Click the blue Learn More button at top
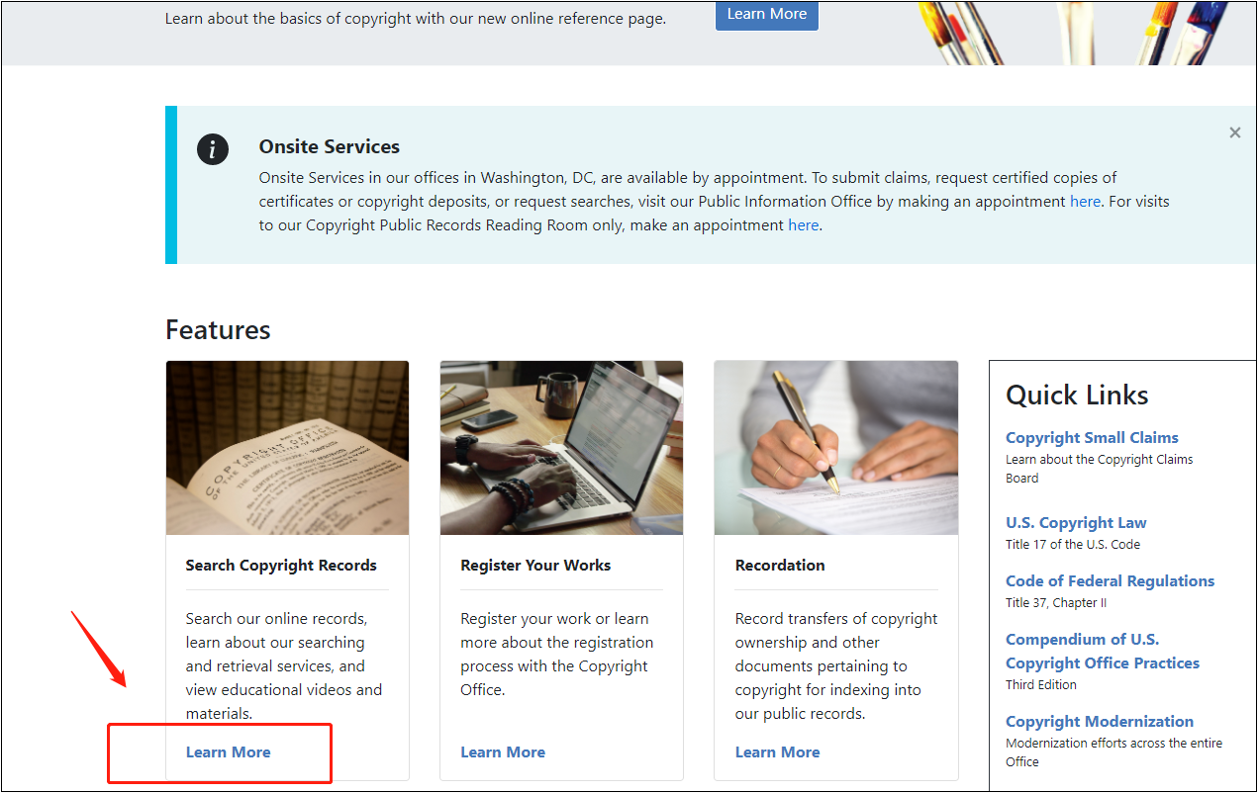Image resolution: width=1259 pixels, height=794 pixels. pos(766,14)
